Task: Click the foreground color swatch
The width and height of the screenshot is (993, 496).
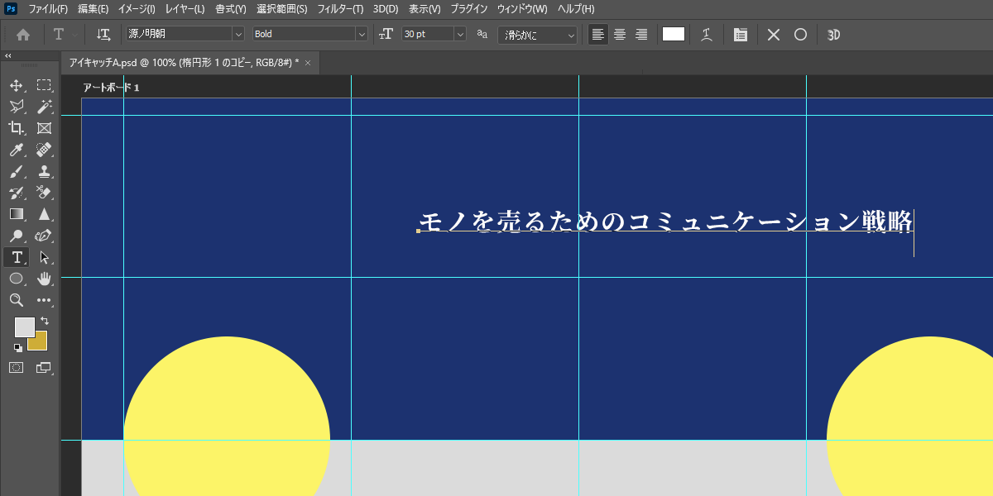Action: 24,327
